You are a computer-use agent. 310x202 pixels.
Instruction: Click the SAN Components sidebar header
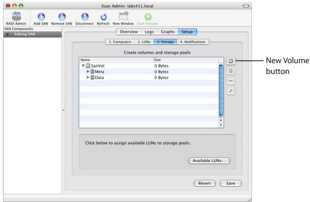[33, 29]
